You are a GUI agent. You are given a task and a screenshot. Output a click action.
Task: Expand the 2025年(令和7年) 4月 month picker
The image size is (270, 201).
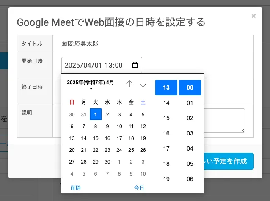(91, 85)
